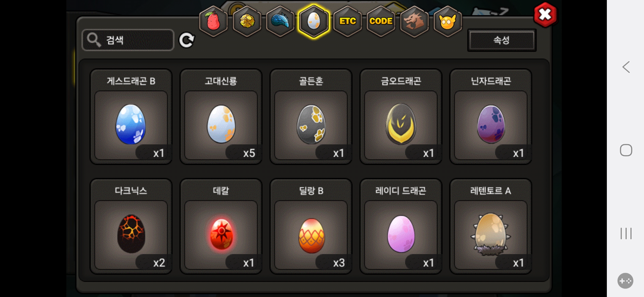Image resolution: width=644 pixels, height=297 pixels.
Task: Select the gold nugget category tab
Action: tap(247, 21)
